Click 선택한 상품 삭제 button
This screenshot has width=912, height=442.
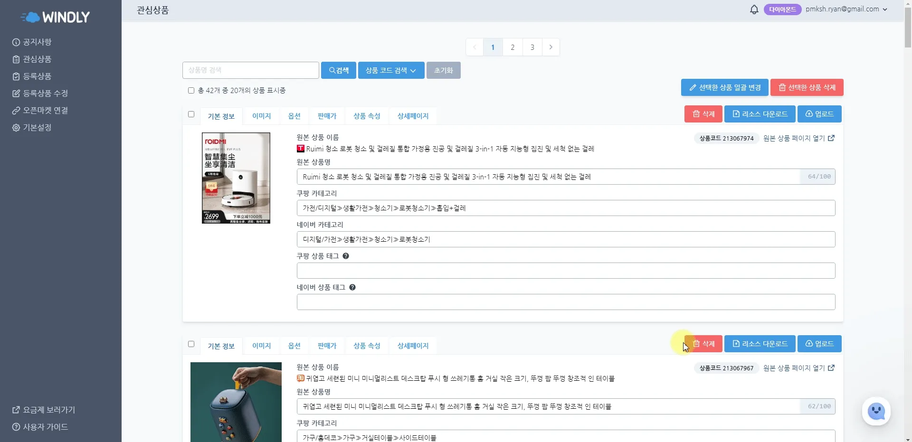[x=807, y=87]
